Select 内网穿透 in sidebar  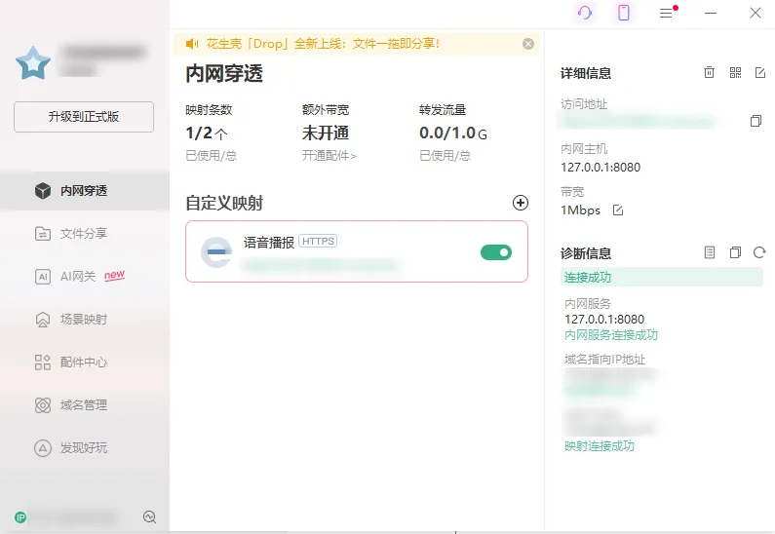click(85, 191)
